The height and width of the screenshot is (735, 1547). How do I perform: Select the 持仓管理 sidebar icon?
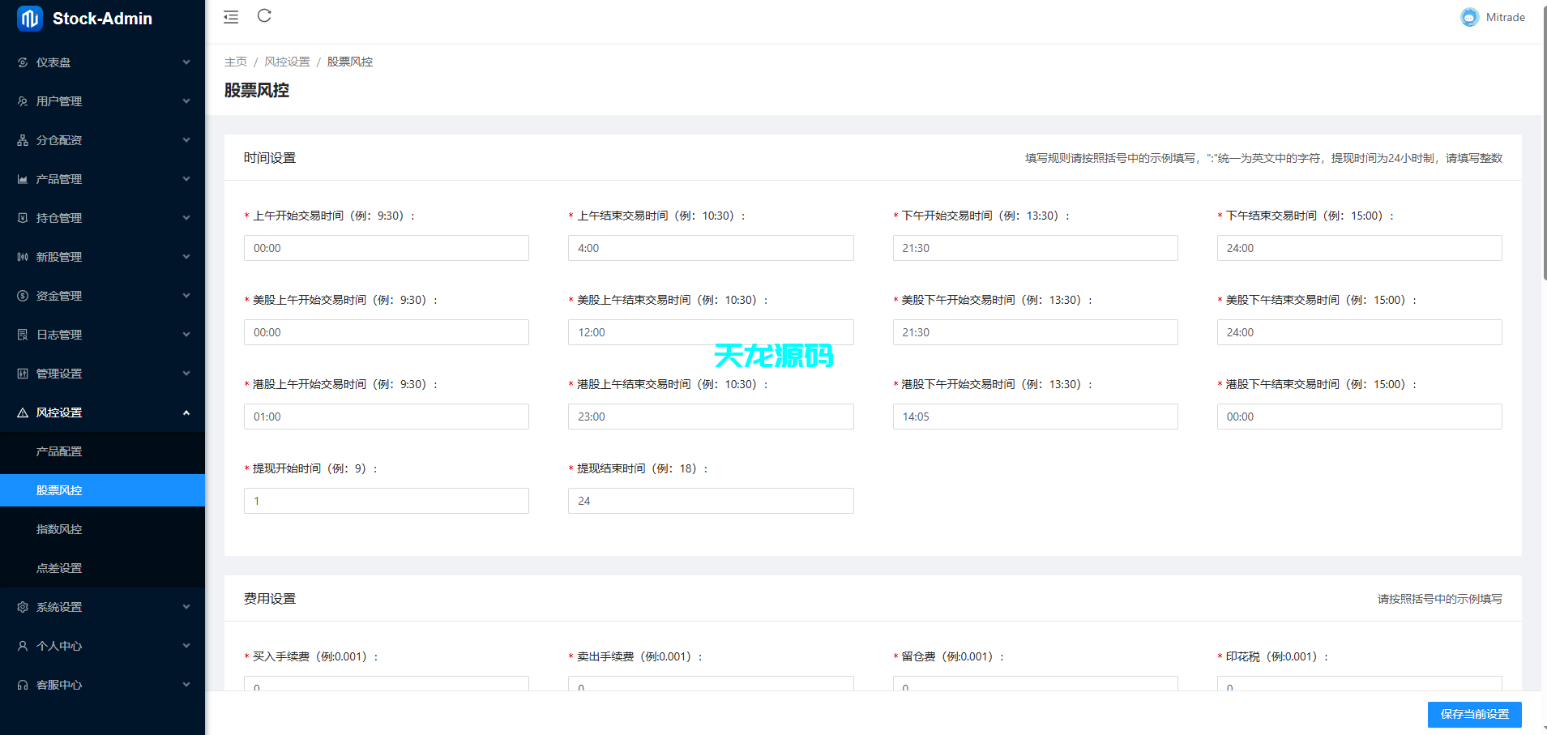click(x=22, y=217)
